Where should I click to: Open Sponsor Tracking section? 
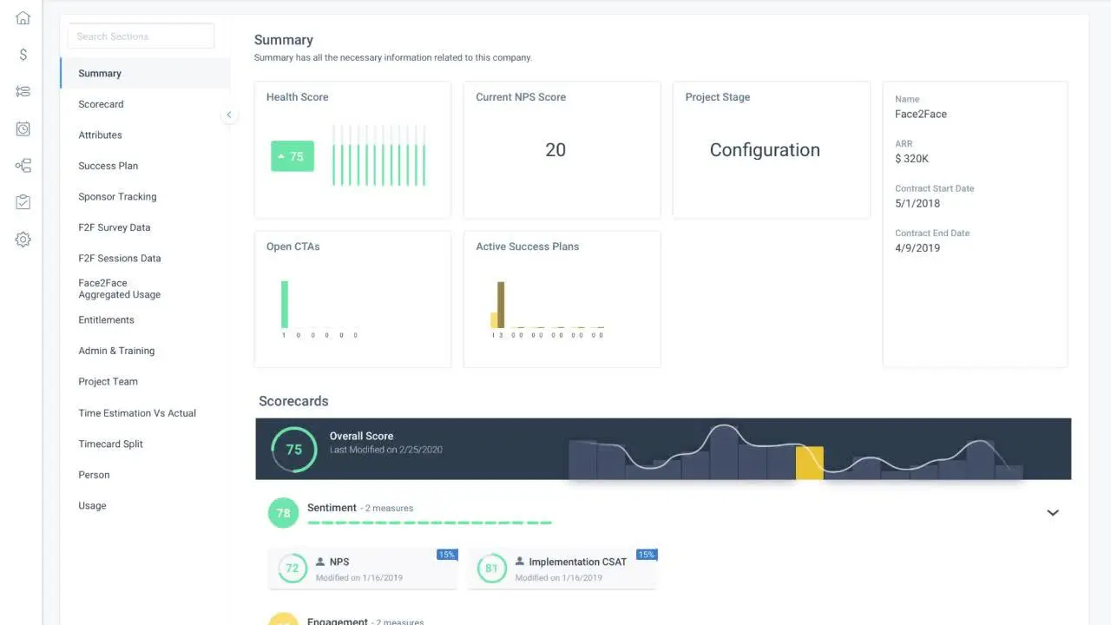point(117,197)
